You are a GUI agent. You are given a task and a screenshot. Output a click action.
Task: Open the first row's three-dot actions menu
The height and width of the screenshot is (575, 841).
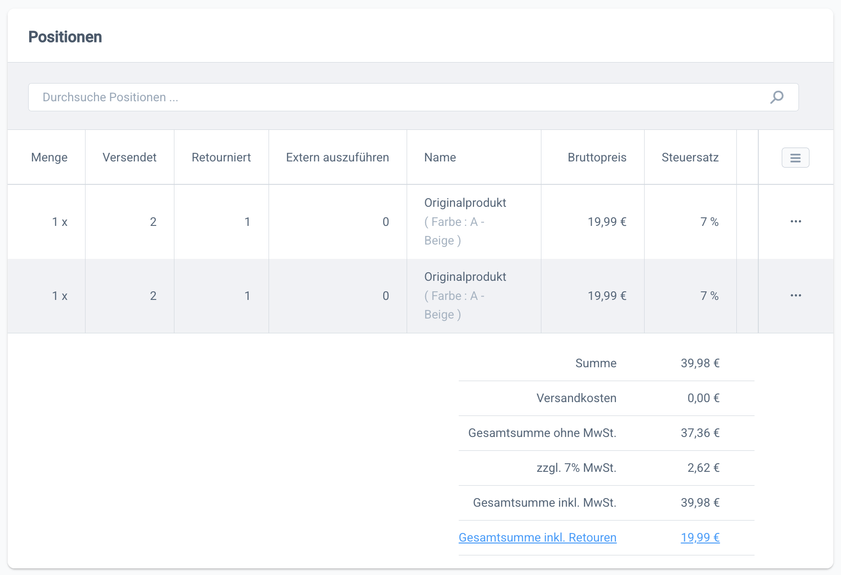[x=796, y=222]
